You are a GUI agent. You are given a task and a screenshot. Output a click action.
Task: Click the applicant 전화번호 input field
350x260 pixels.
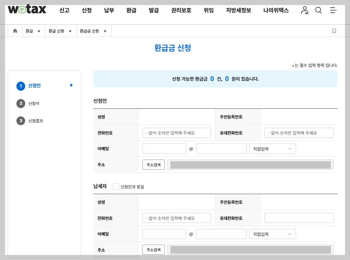click(177, 133)
